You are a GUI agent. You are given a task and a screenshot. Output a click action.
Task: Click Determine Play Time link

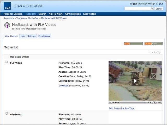(x=124, y=108)
